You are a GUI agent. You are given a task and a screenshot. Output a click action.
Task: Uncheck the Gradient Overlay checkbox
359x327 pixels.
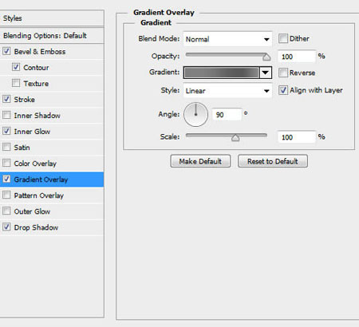(6, 179)
